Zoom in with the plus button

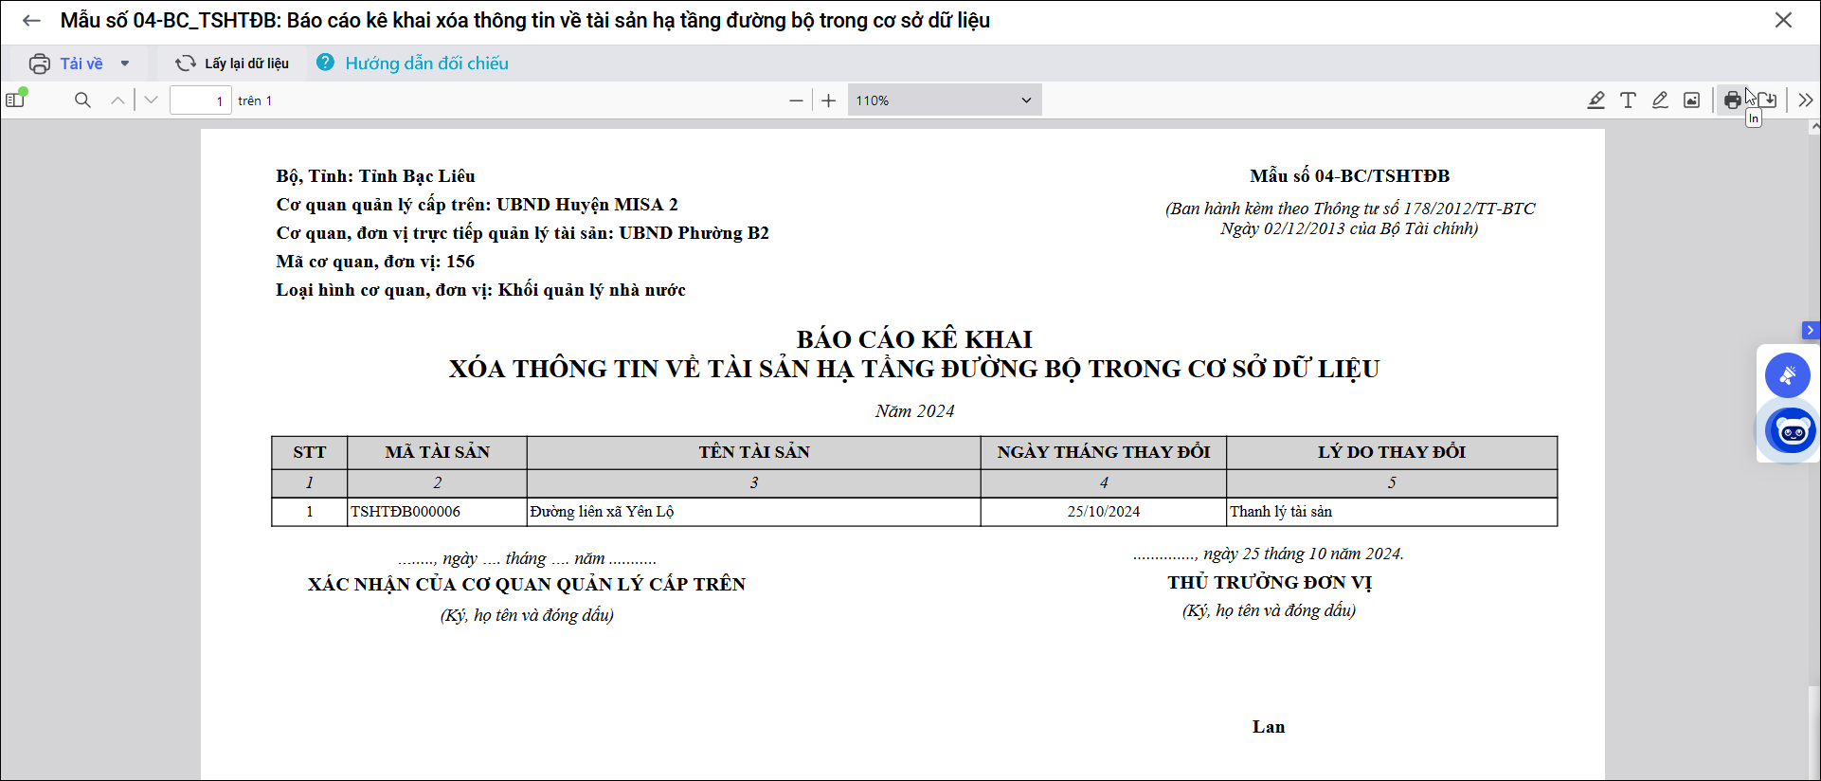pyautogui.click(x=829, y=100)
